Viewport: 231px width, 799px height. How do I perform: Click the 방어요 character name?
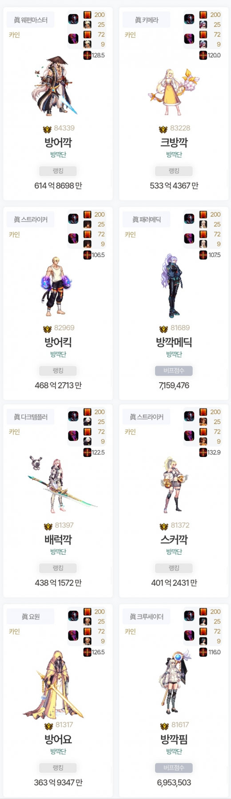(x=58, y=739)
